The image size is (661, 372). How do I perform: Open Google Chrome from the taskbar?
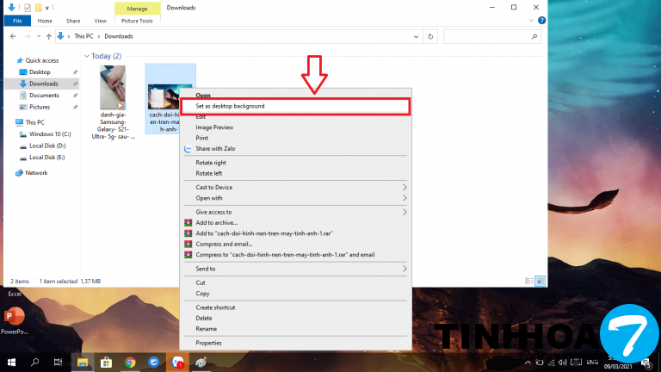point(130,363)
